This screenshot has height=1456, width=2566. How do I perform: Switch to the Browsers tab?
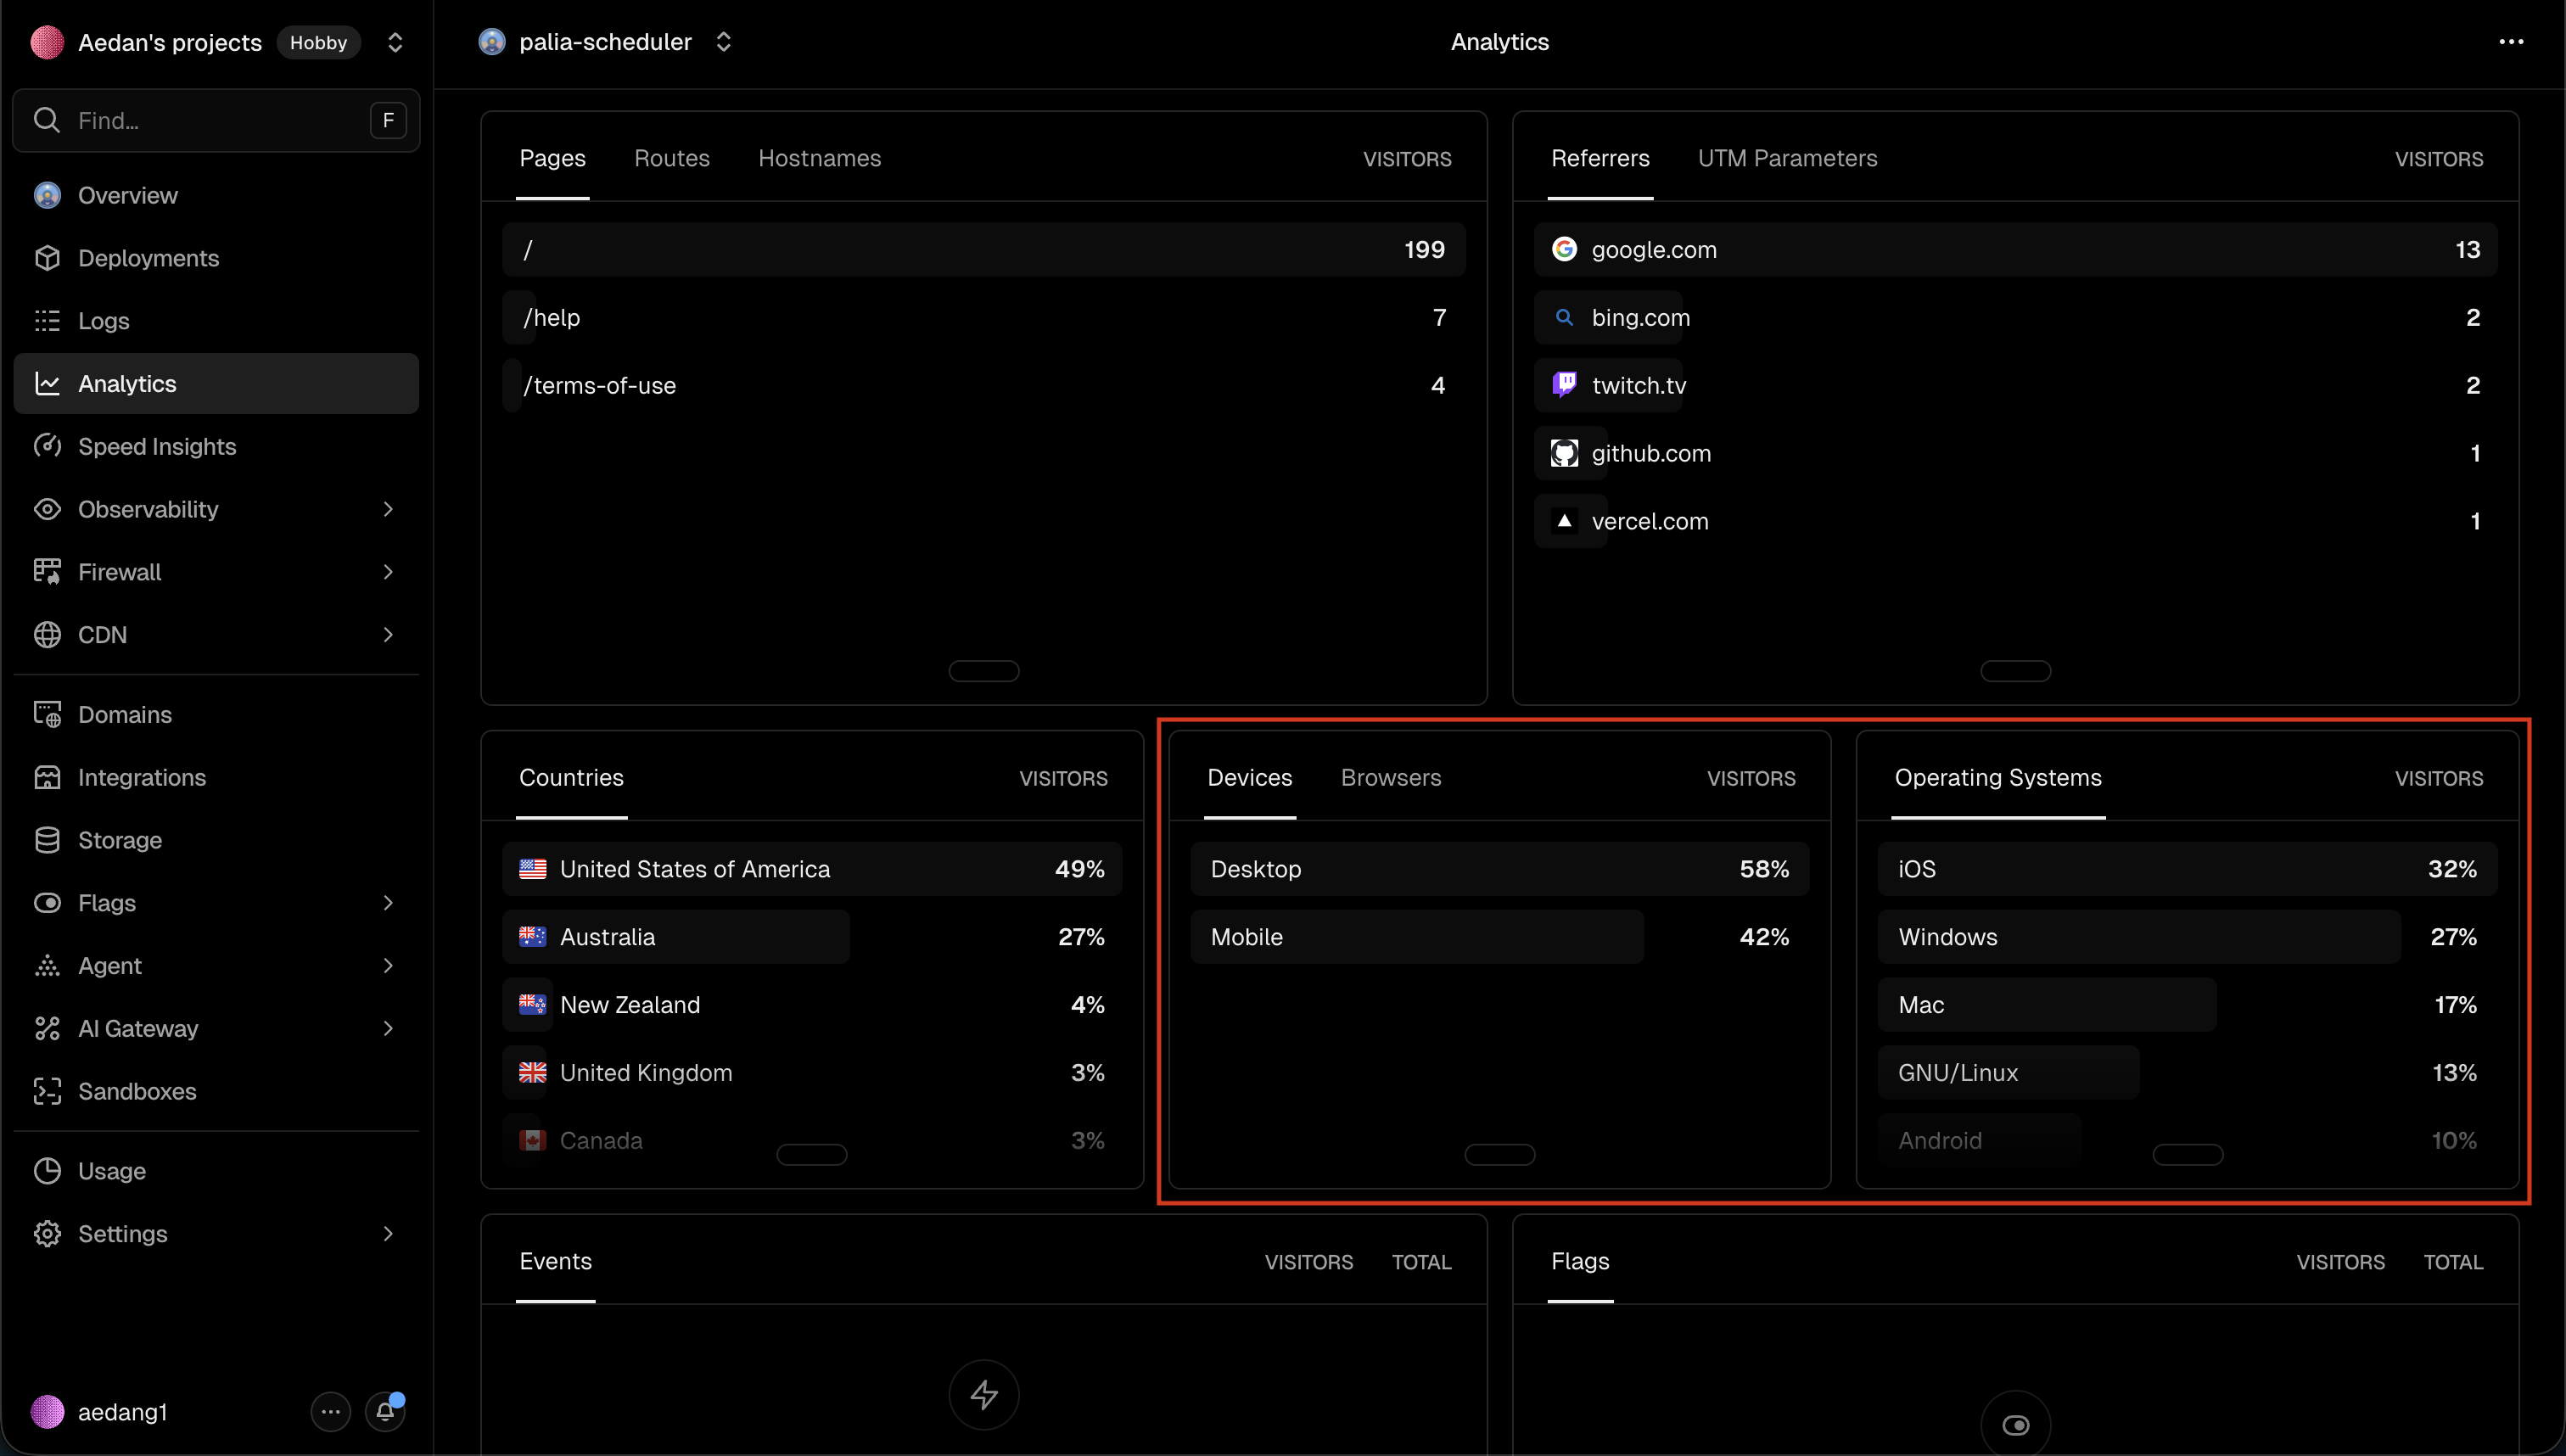point(1390,777)
